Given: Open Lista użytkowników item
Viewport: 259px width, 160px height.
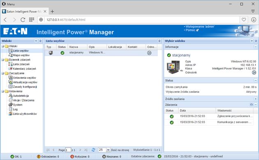Looking at the screenshot, I should click(x=25, y=114).
